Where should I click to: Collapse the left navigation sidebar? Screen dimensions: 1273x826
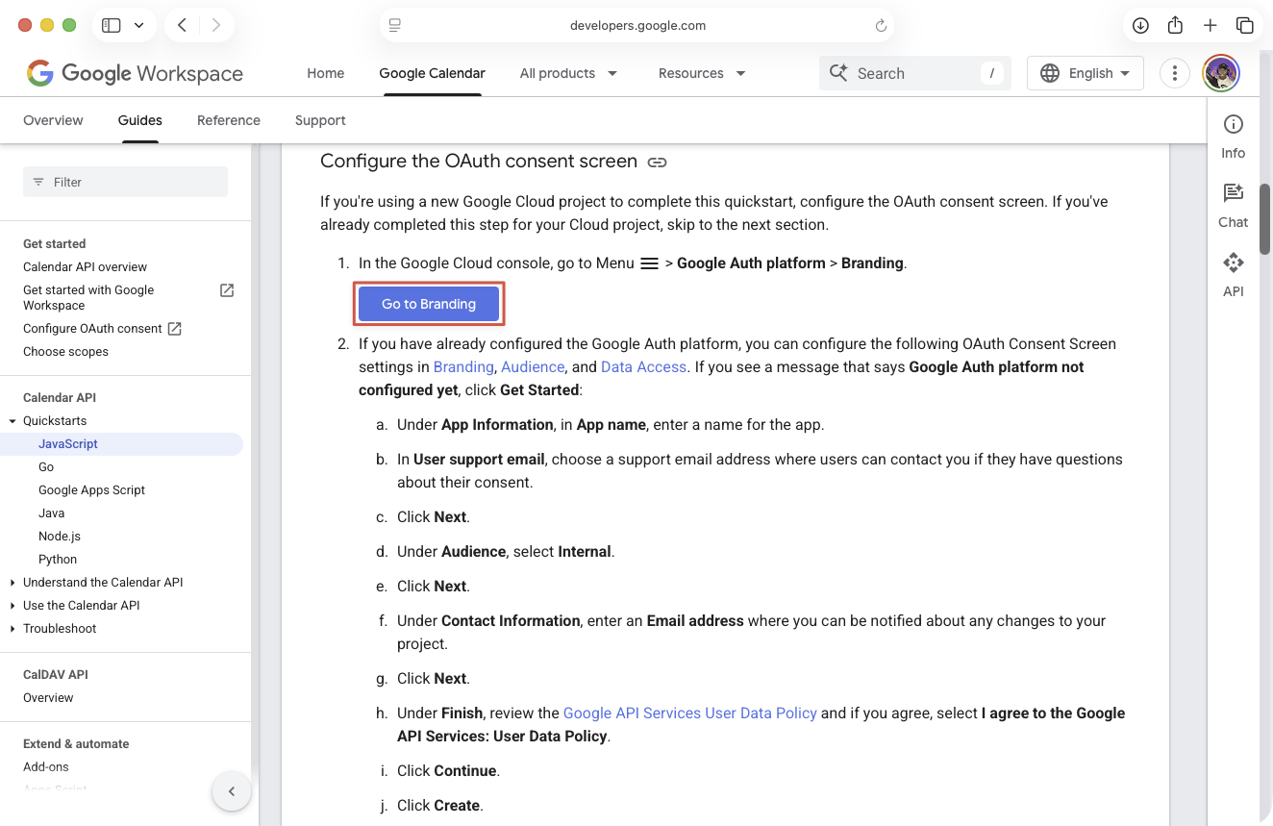coord(231,791)
